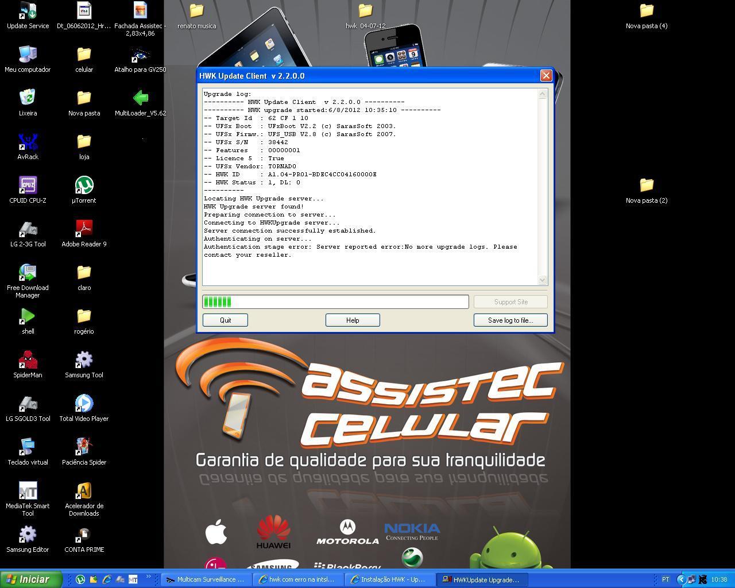Screen dimensions: 735x588
Task: Open the LG 2-3G Tool shortcut
Action: [28, 234]
